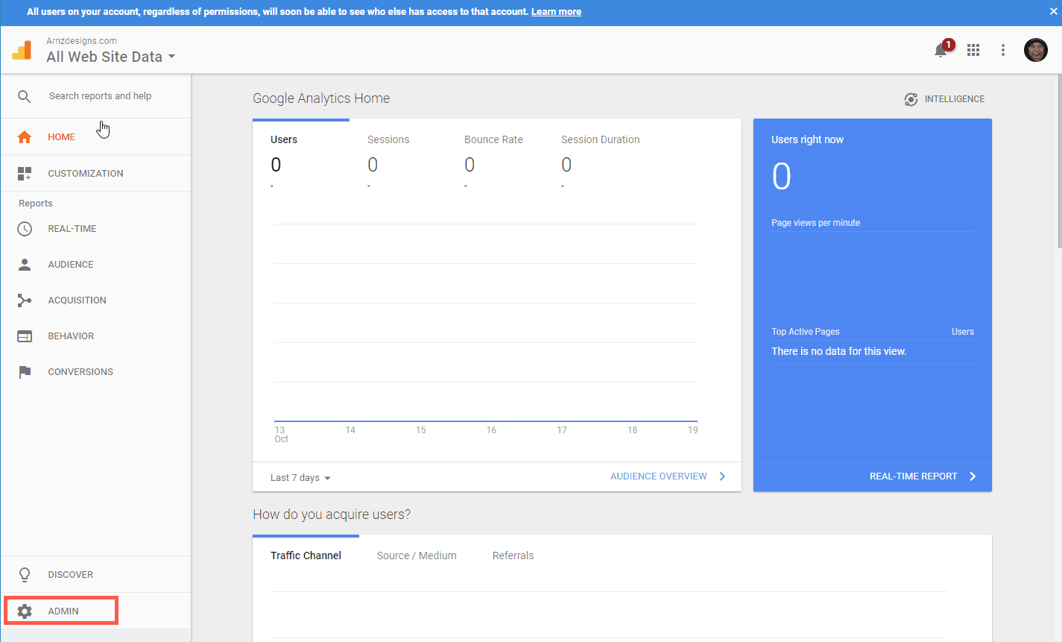Open the Audience Overview link
Screen dimensions: 1062x642
click(x=659, y=476)
